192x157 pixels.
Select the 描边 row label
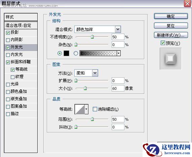pyautogui.click(x=14, y=114)
